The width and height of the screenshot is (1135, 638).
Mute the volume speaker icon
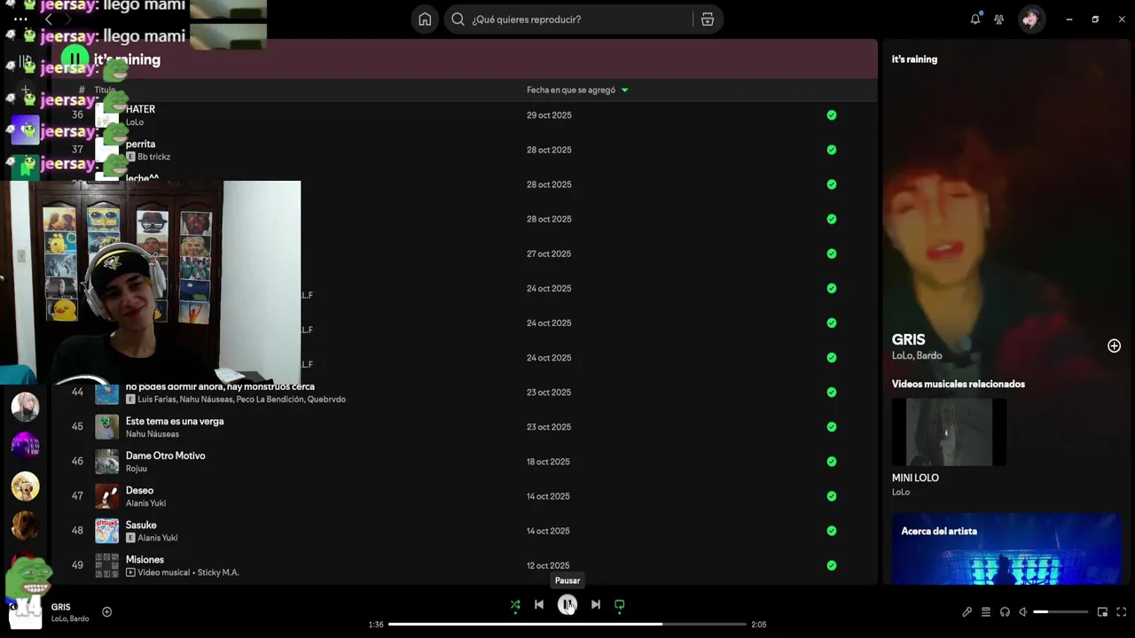1023,611
